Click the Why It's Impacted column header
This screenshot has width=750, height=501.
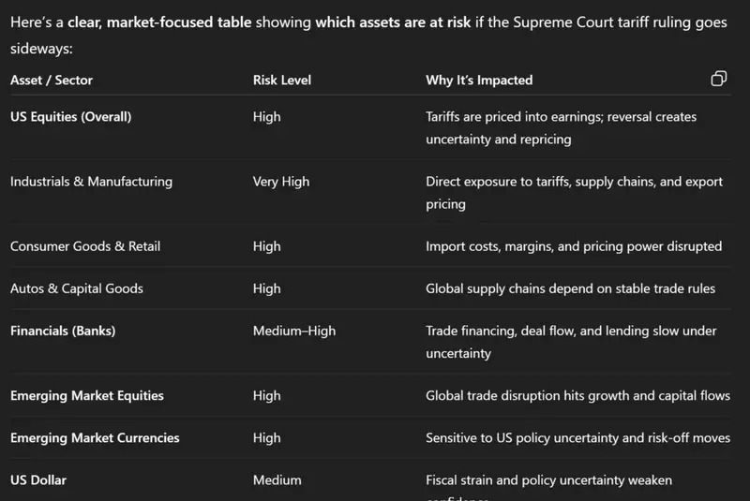coord(479,81)
